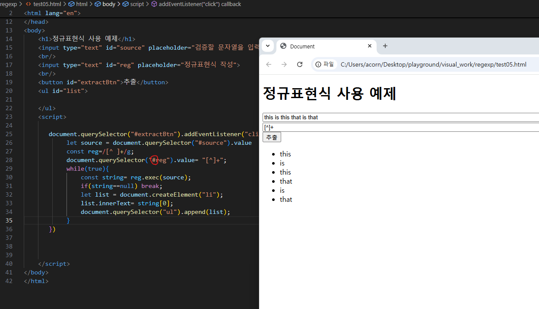Select the Document browser tab
The height and width of the screenshot is (309, 539).
pyautogui.click(x=326, y=46)
